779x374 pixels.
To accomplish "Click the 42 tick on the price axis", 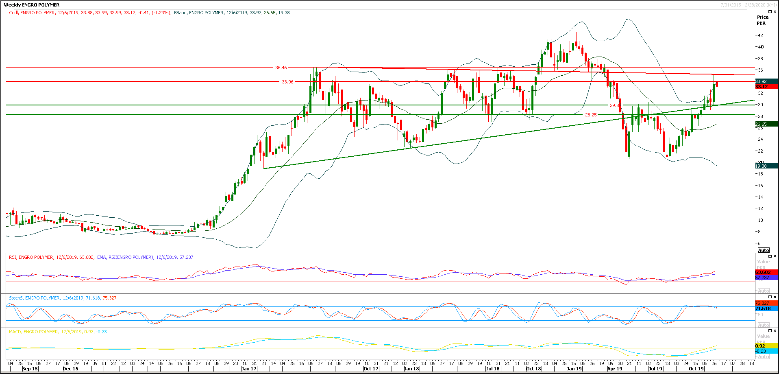I will click(760, 35).
